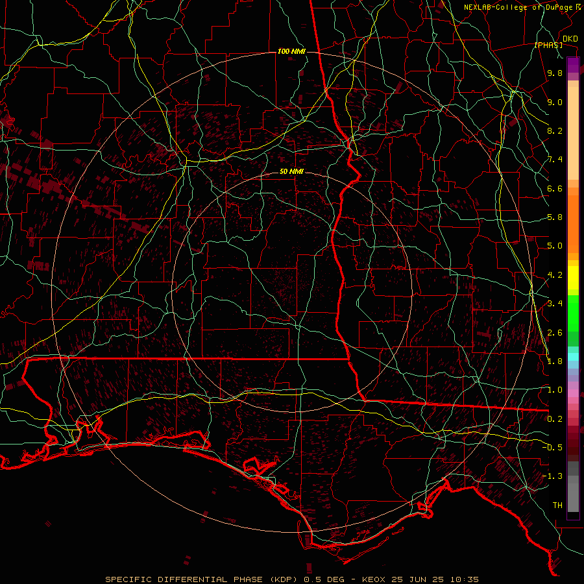This screenshot has height=584, width=584.
Task: Pick the dark purple band atop the color scale
Action: tap(573, 65)
